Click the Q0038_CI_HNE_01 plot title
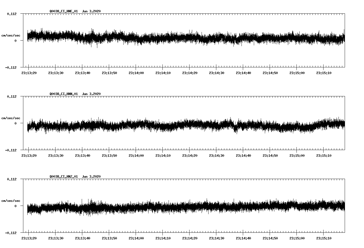Screen dimensions: 364x248 tap(75, 11)
